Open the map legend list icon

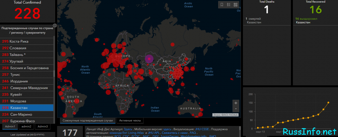(228, 5)
